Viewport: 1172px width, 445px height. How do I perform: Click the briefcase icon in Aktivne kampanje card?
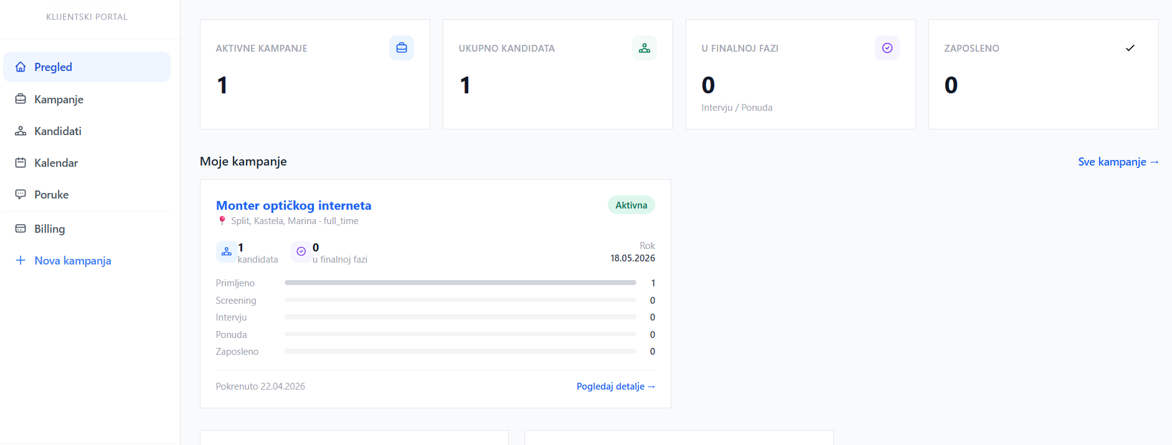(x=402, y=48)
